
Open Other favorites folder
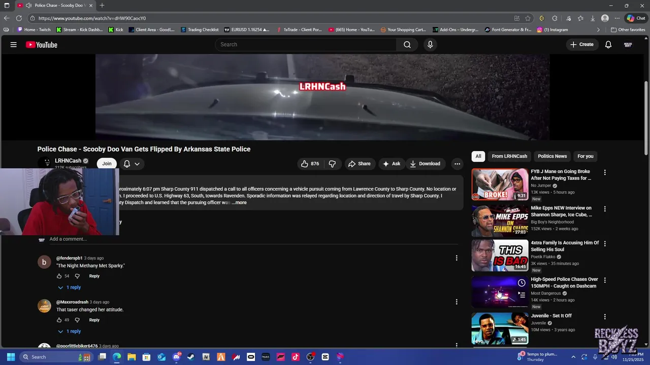tap(628, 29)
